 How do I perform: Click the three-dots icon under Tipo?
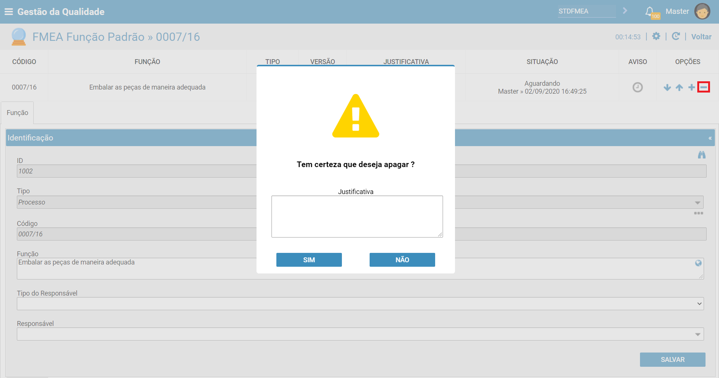[698, 213]
